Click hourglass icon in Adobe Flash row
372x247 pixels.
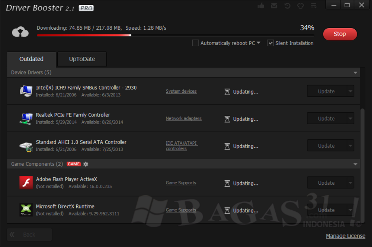[227, 183]
